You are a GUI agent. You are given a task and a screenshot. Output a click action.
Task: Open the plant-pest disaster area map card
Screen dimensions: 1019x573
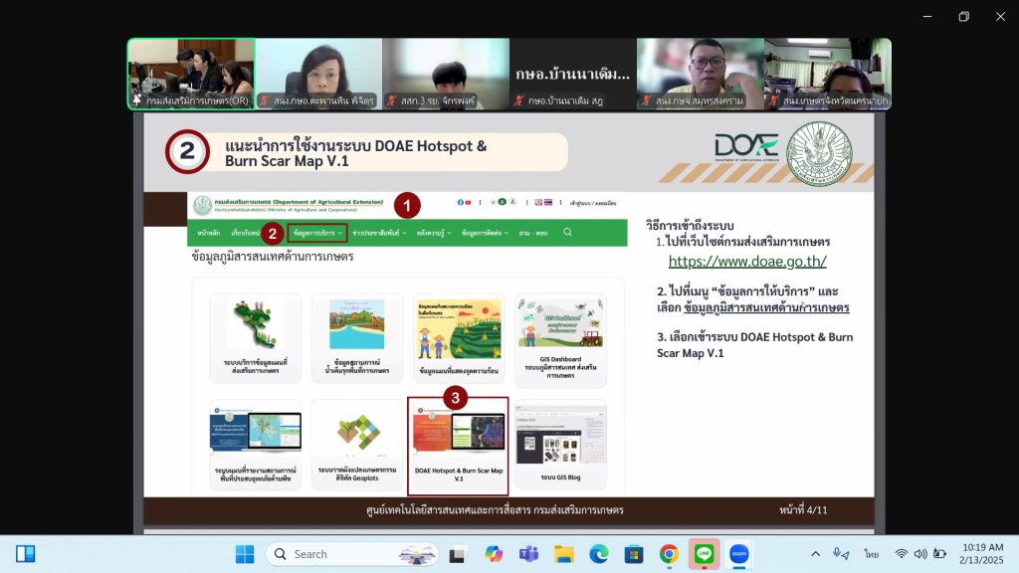pyautogui.click(x=256, y=445)
